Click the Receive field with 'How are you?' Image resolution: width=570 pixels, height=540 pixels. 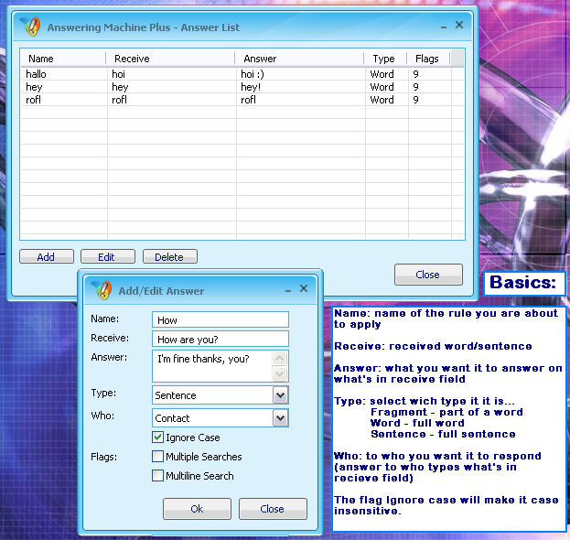(220, 339)
